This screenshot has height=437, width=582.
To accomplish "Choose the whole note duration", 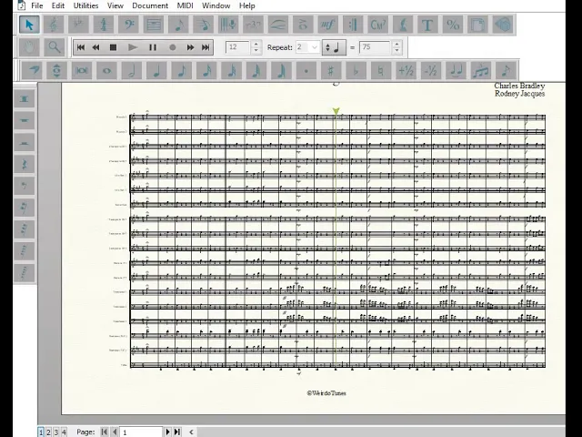I will (106, 70).
